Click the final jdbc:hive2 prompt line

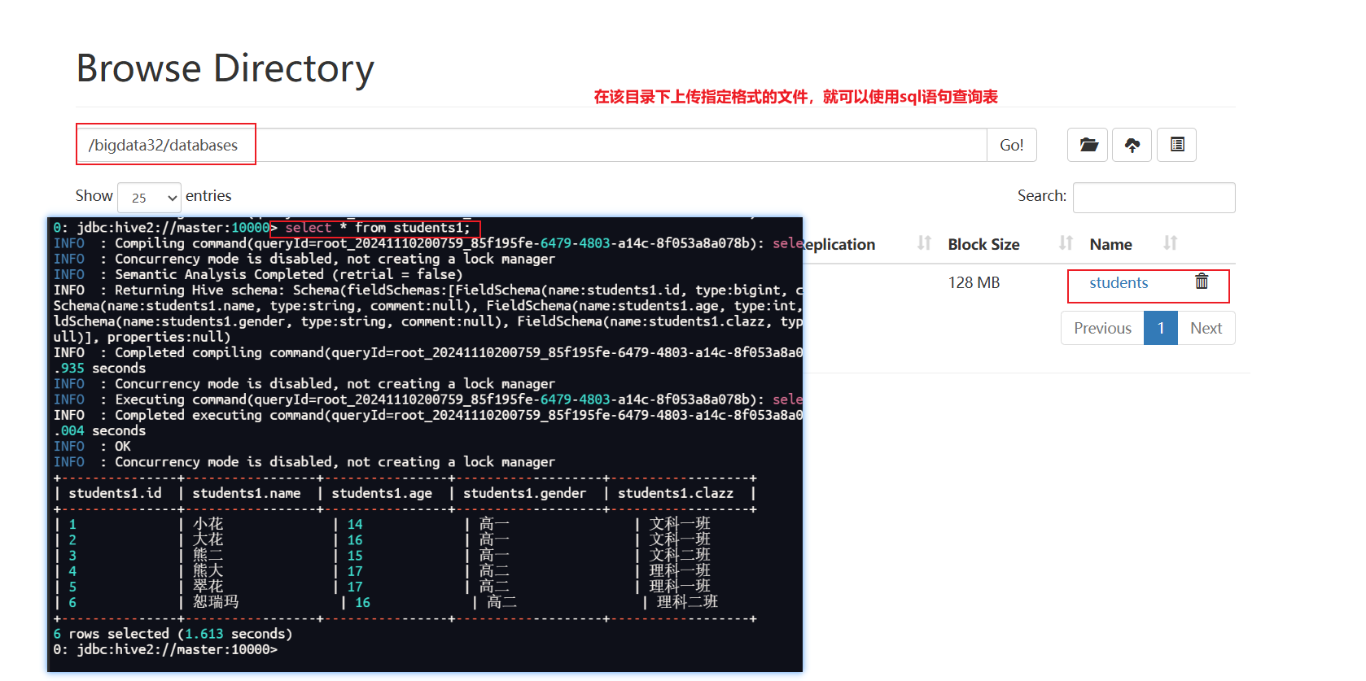[165, 649]
